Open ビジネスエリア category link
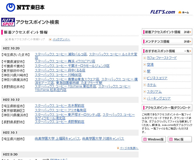Screen dimensions: 194x160 [157, 78]
